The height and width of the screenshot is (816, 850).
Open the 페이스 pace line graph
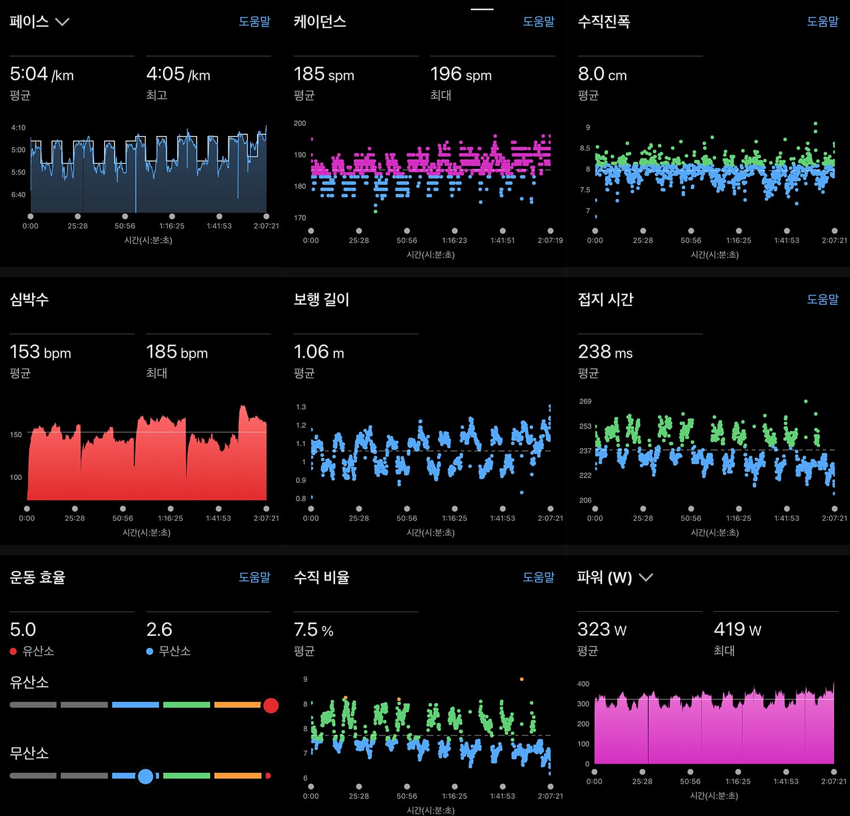point(148,170)
